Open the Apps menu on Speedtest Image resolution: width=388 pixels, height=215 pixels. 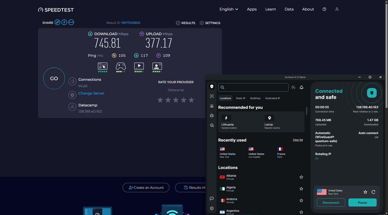pos(252,9)
